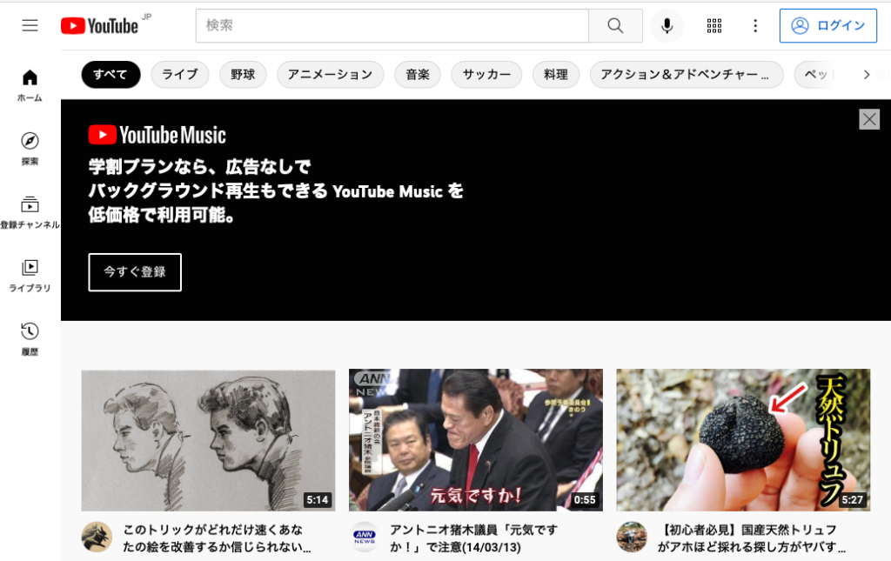Open ライブラリ from the sidebar
The width and height of the screenshot is (891, 561).
(x=30, y=270)
